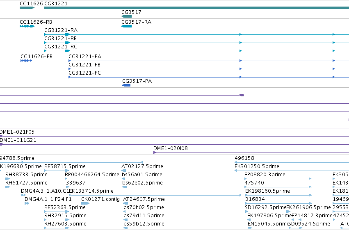Select the CG31221-RA transcript label

61,30
